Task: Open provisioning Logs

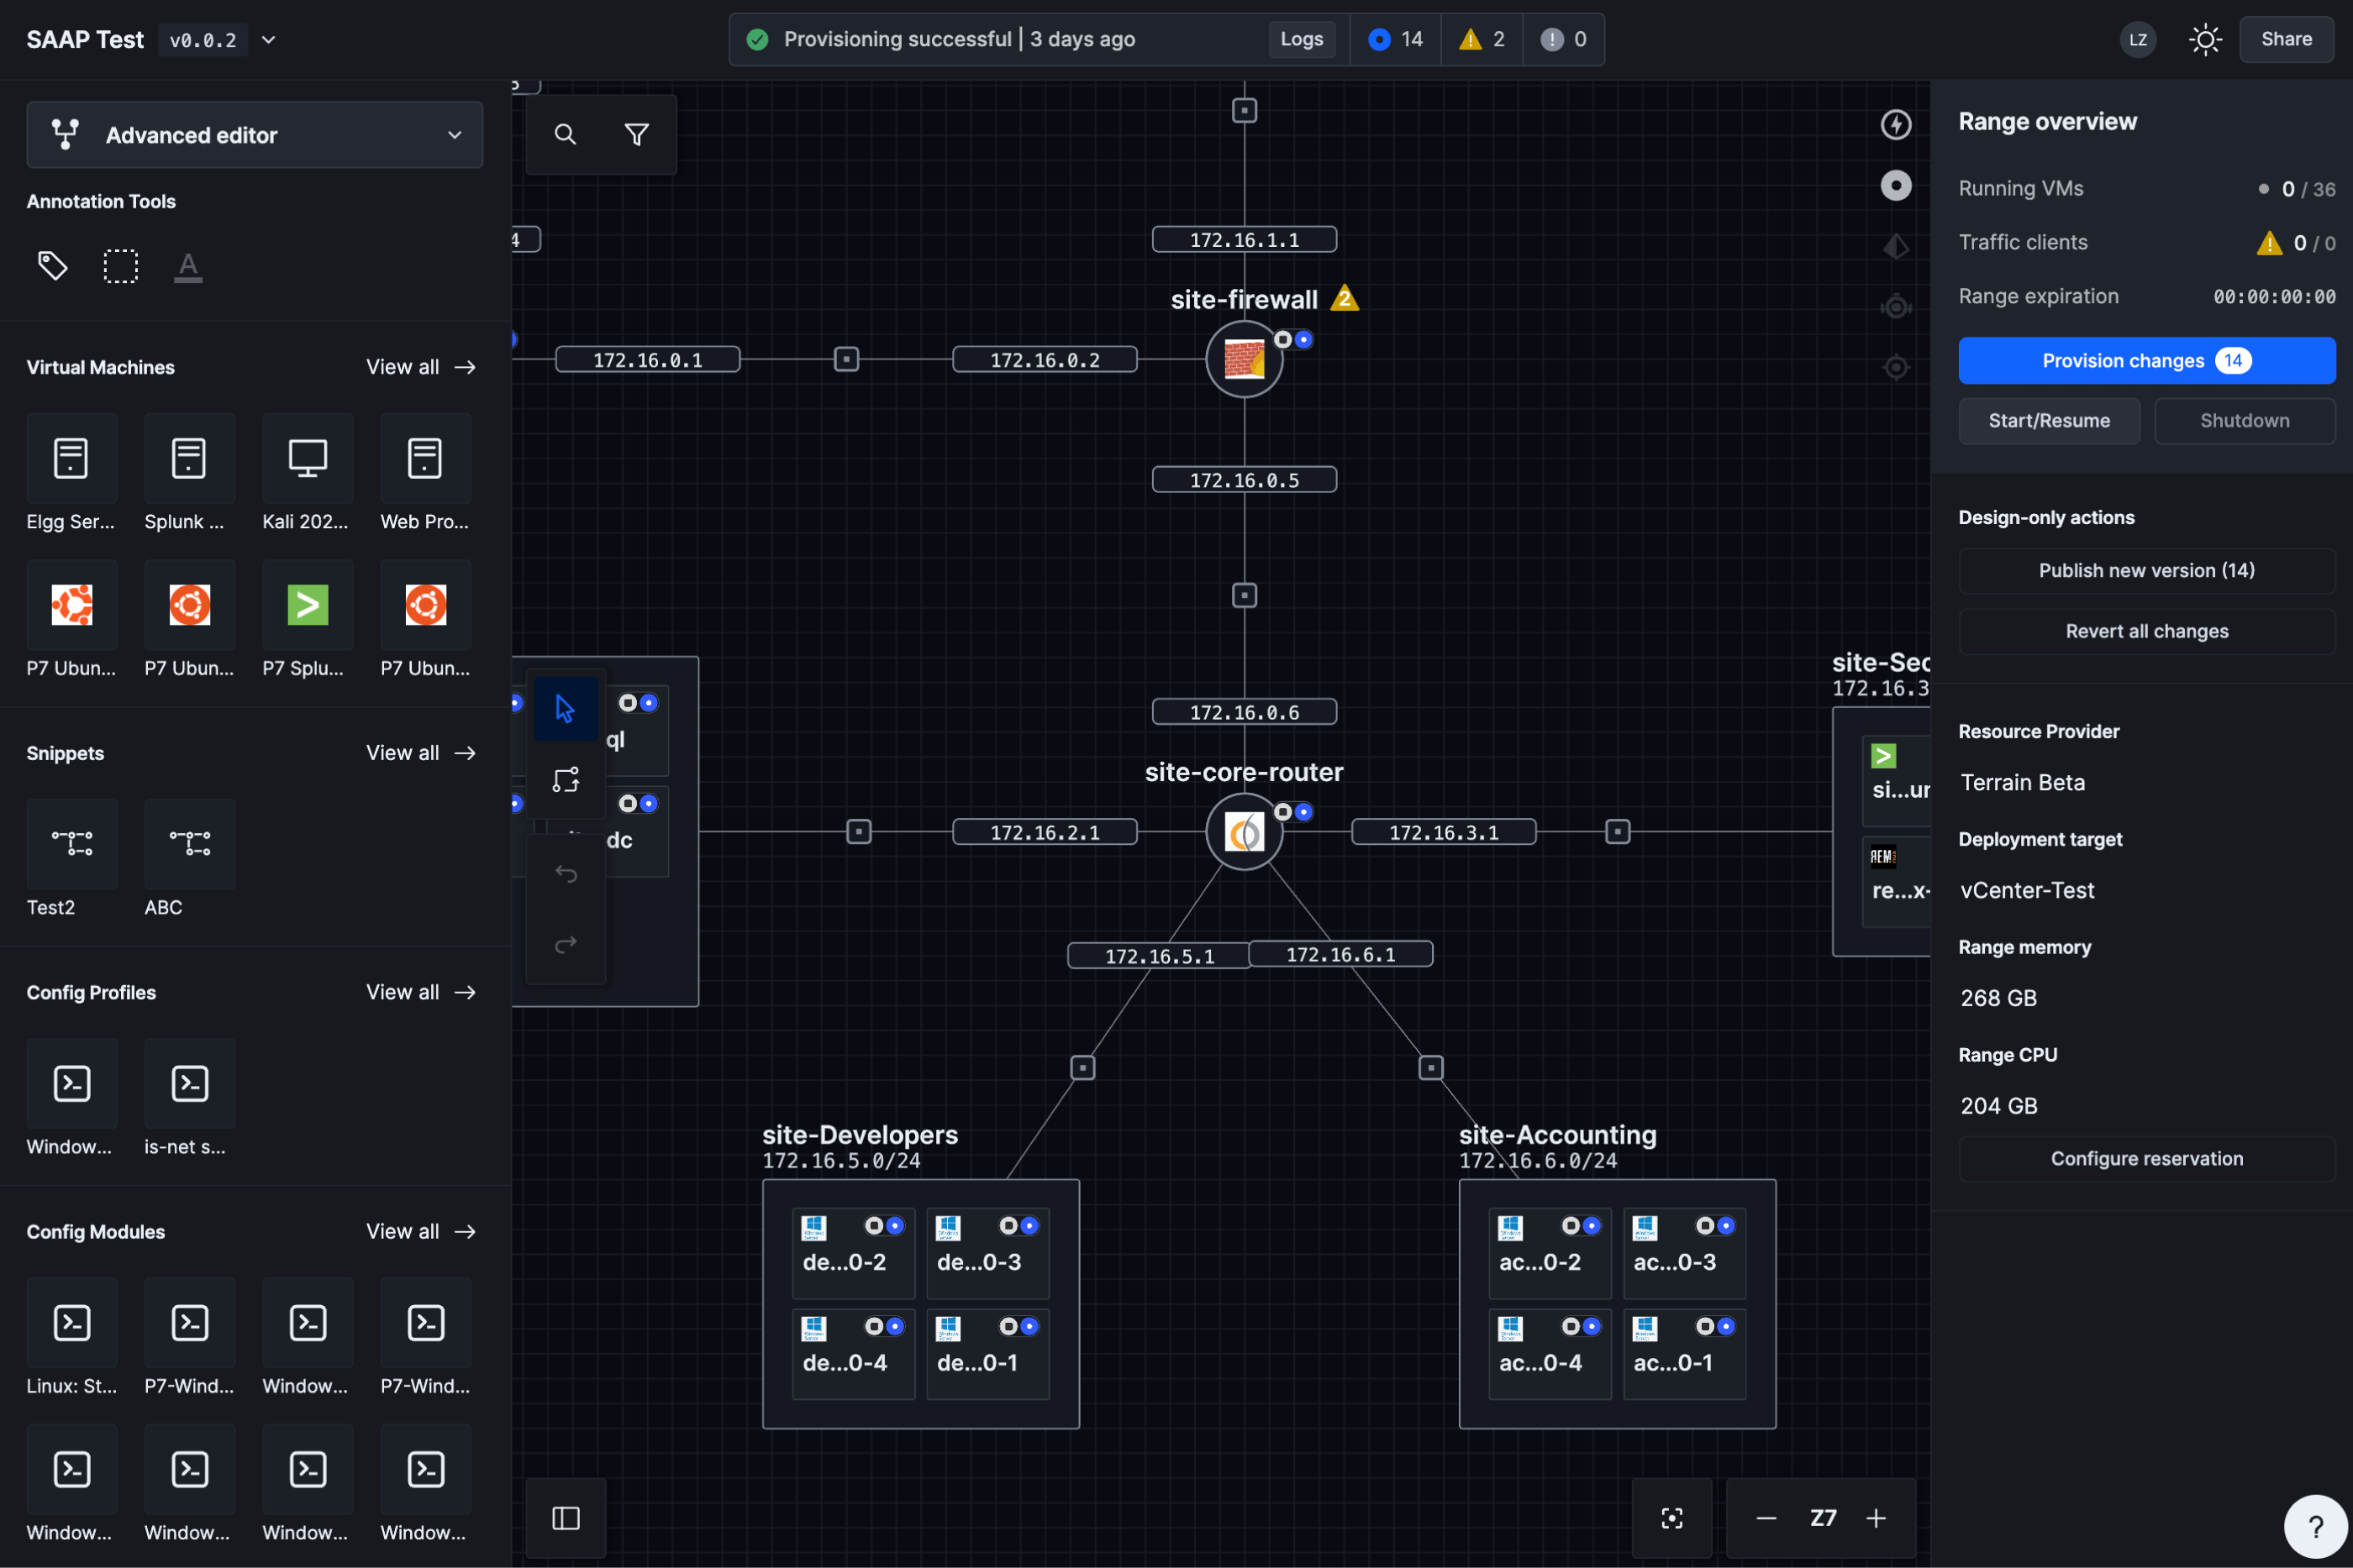Action: (1301, 39)
